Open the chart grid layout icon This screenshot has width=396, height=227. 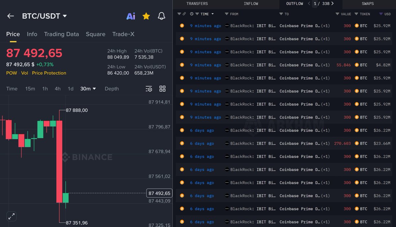tap(162, 89)
